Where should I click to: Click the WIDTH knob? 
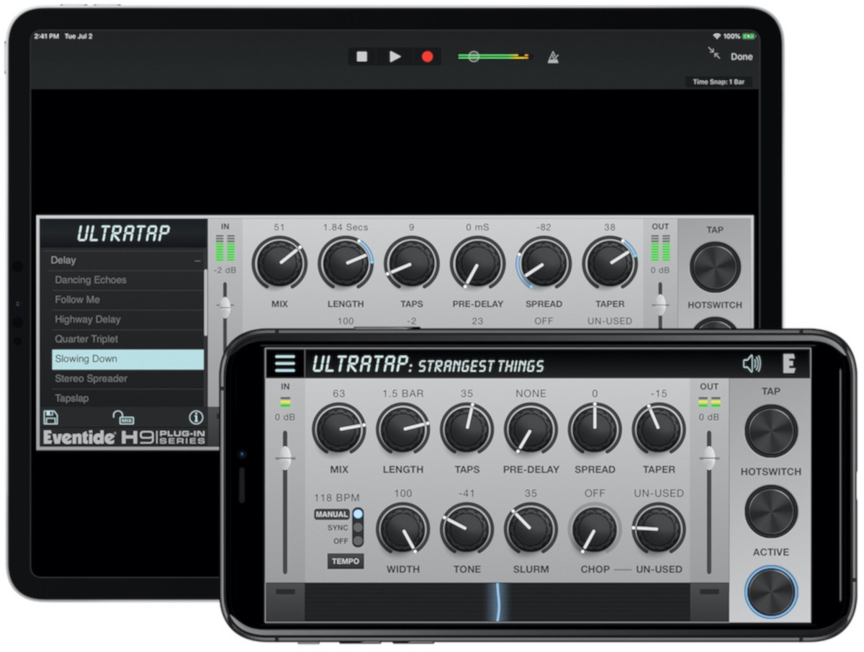coord(403,529)
